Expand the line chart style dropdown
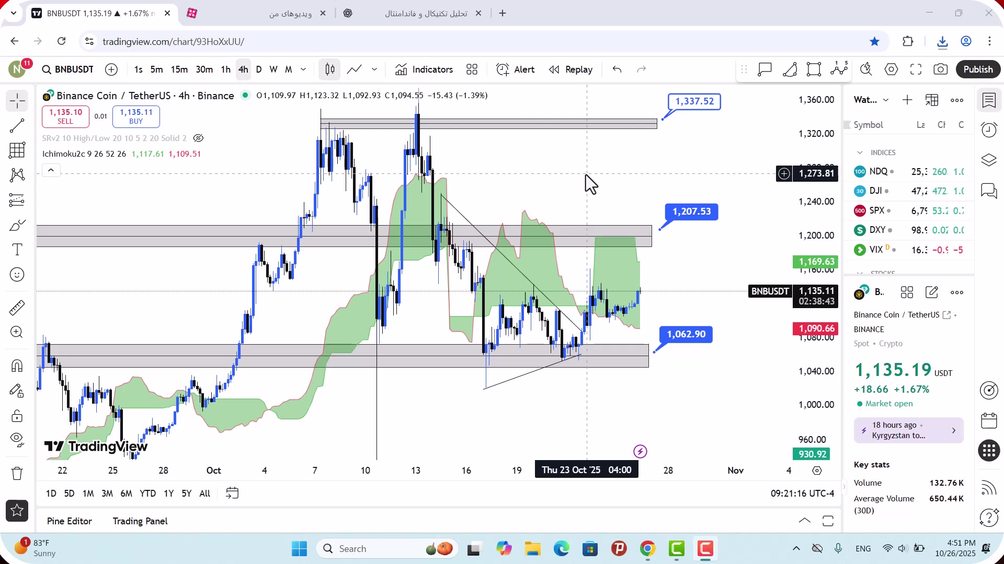Image resolution: width=1004 pixels, height=564 pixels. click(x=374, y=69)
